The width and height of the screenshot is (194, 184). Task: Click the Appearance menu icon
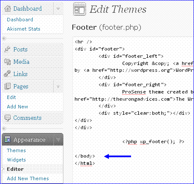pyautogui.click(x=7, y=139)
